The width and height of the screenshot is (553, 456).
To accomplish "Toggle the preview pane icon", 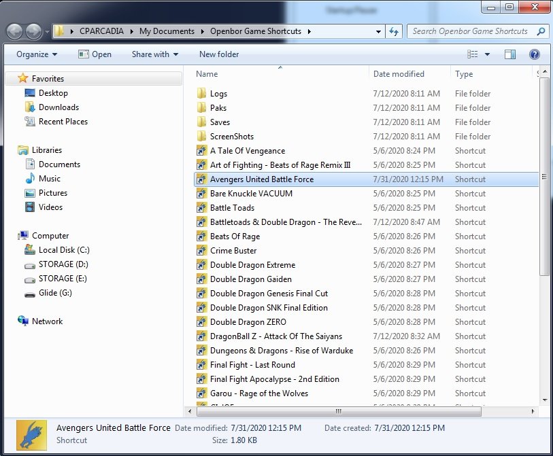I will (510, 54).
